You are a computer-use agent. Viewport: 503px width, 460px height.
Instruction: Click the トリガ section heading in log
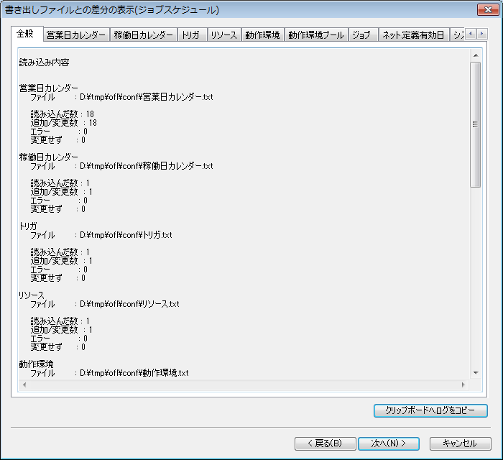(x=28, y=226)
